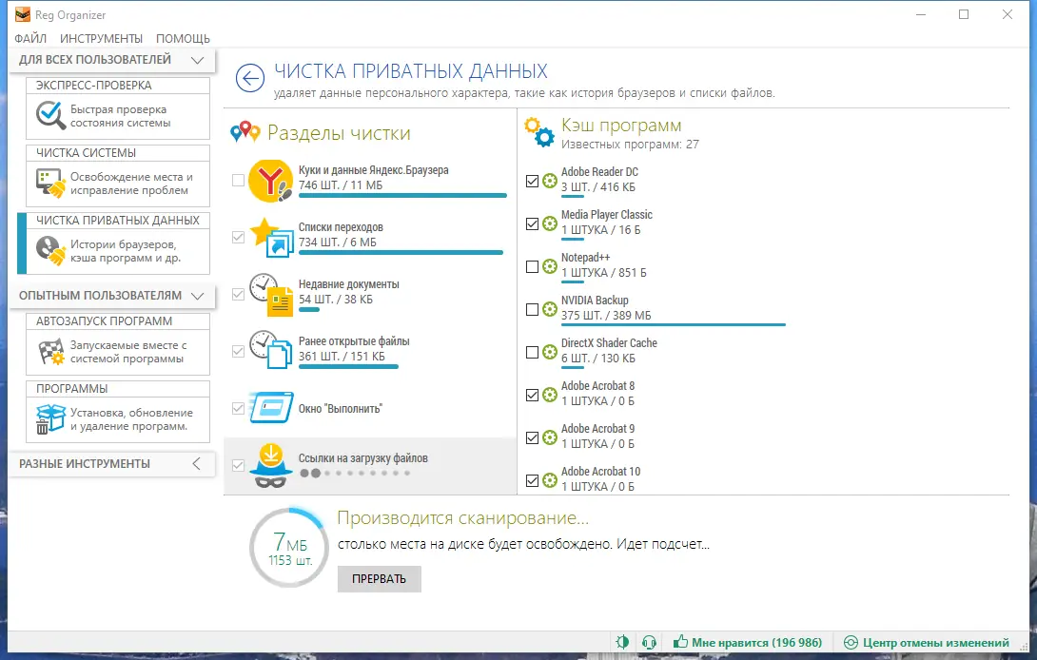Open Установка, обновление и удаление программ
Screen dimensions: 1037x660
(x=118, y=420)
